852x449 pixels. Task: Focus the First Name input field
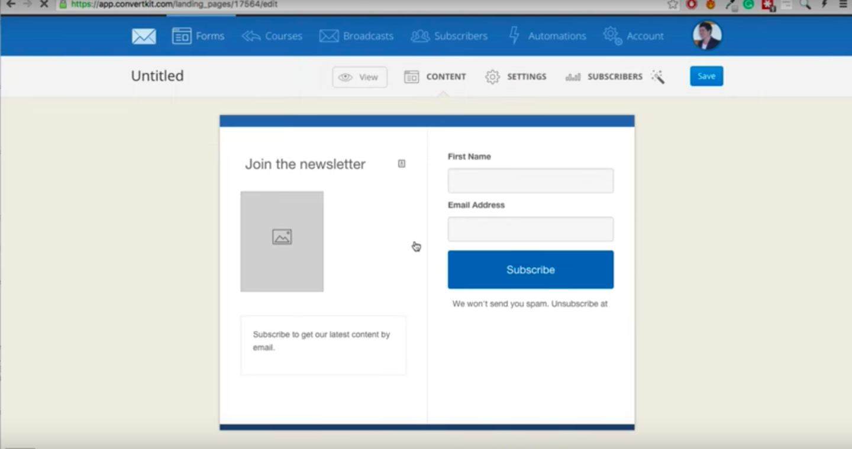tap(531, 181)
